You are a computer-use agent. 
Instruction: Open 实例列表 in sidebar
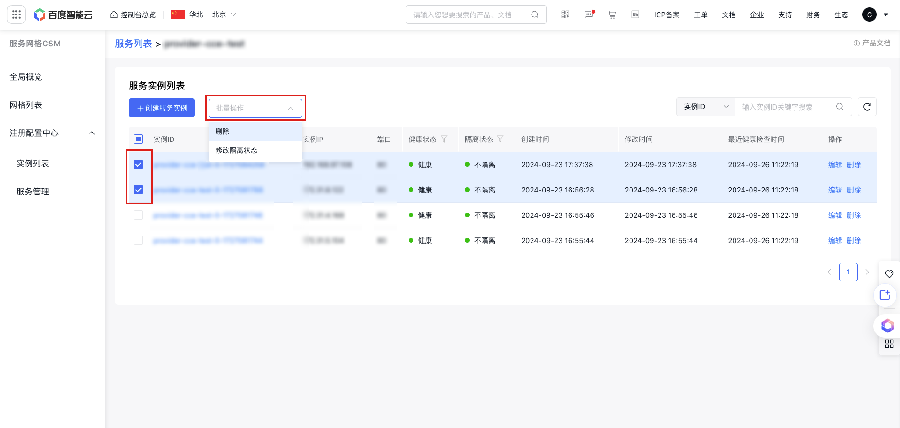[x=33, y=163]
